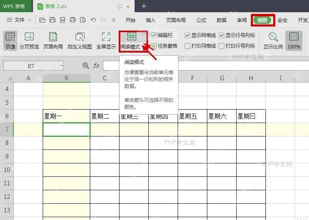Enable 打印网格线 checkbox
The image size is (309, 220).
[x=187, y=46]
